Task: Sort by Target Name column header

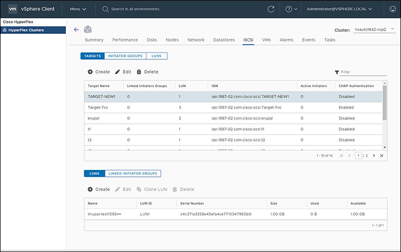Action: tap(99, 86)
